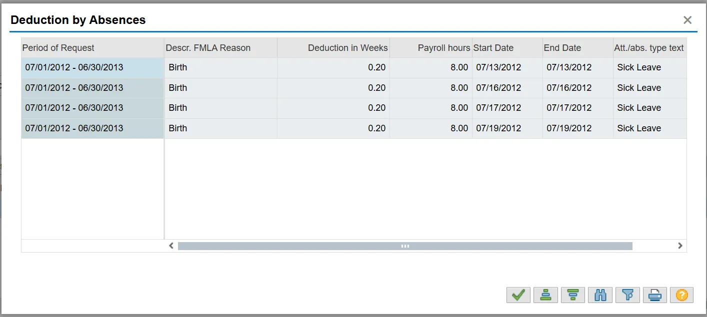707x317 pixels.
Task: Click Start Date 07/16/2012 cell
Action: click(x=507, y=88)
